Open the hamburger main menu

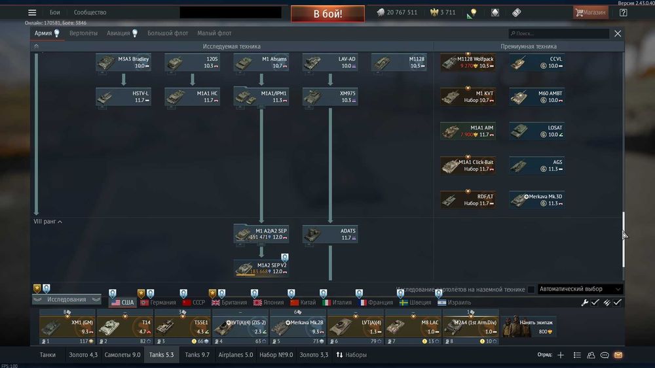point(32,12)
